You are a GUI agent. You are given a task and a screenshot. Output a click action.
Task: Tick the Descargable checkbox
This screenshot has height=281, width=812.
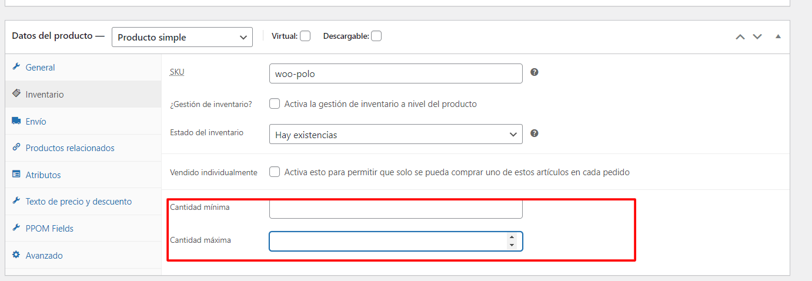[376, 36]
